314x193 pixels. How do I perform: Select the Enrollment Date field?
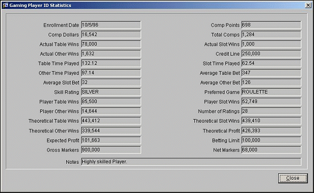[x=111, y=25]
